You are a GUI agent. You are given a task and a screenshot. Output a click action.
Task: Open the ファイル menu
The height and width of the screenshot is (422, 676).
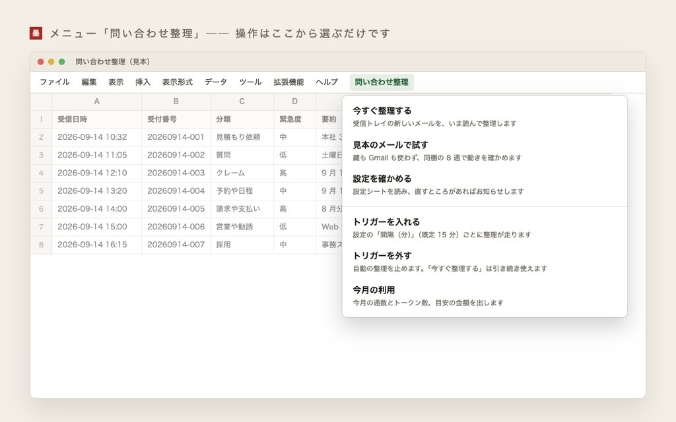pos(54,82)
